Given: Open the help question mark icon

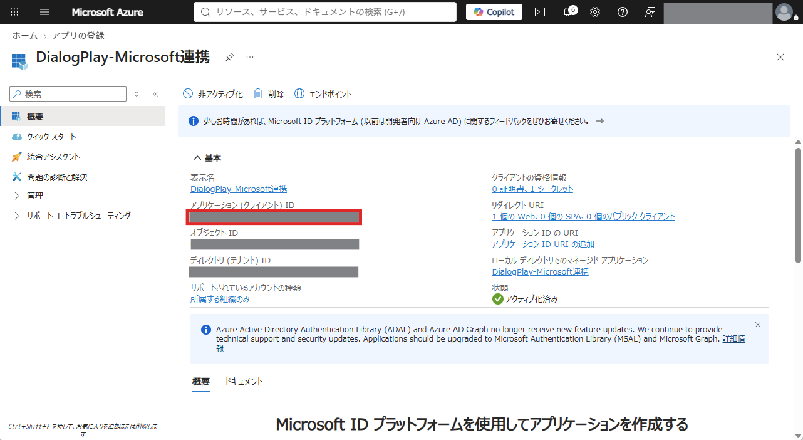Looking at the screenshot, I should pyautogui.click(x=623, y=12).
